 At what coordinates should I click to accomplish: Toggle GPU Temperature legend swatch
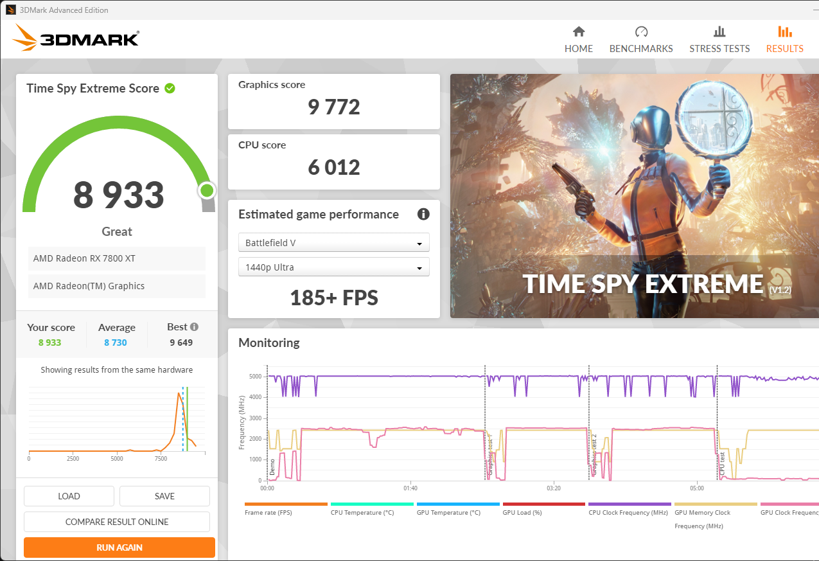[x=458, y=504]
